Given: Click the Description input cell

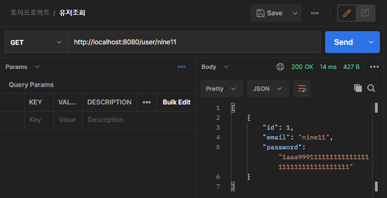Looking at the screenshot, I should (139, 120).
